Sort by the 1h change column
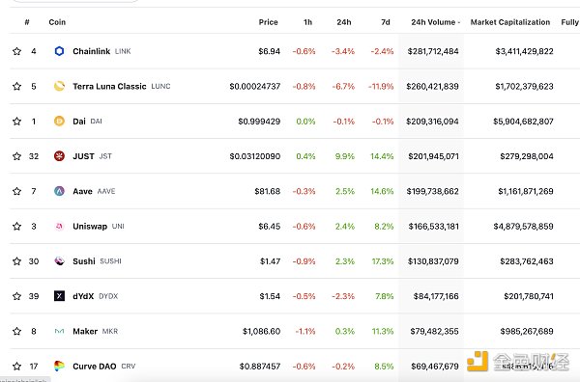580x382 pixels. 307,22
